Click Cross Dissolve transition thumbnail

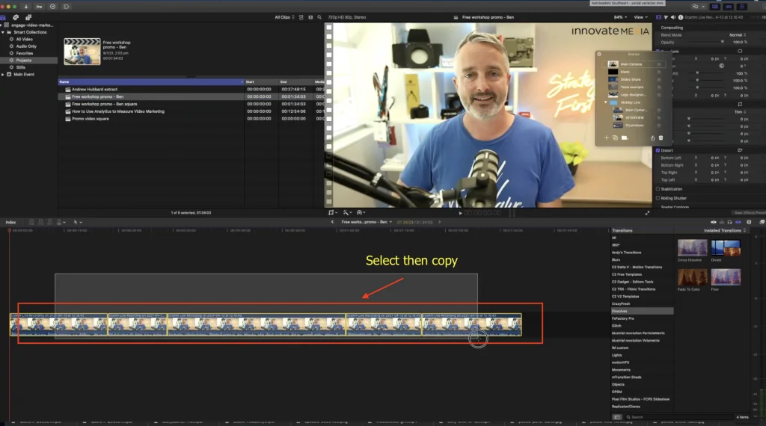(692, 248)
